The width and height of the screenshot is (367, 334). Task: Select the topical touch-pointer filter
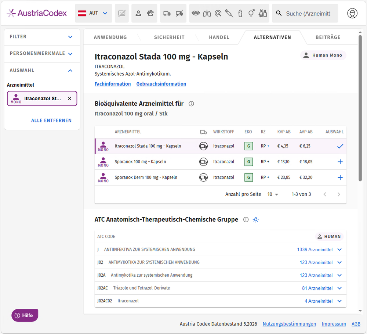(x=218, y=13)
